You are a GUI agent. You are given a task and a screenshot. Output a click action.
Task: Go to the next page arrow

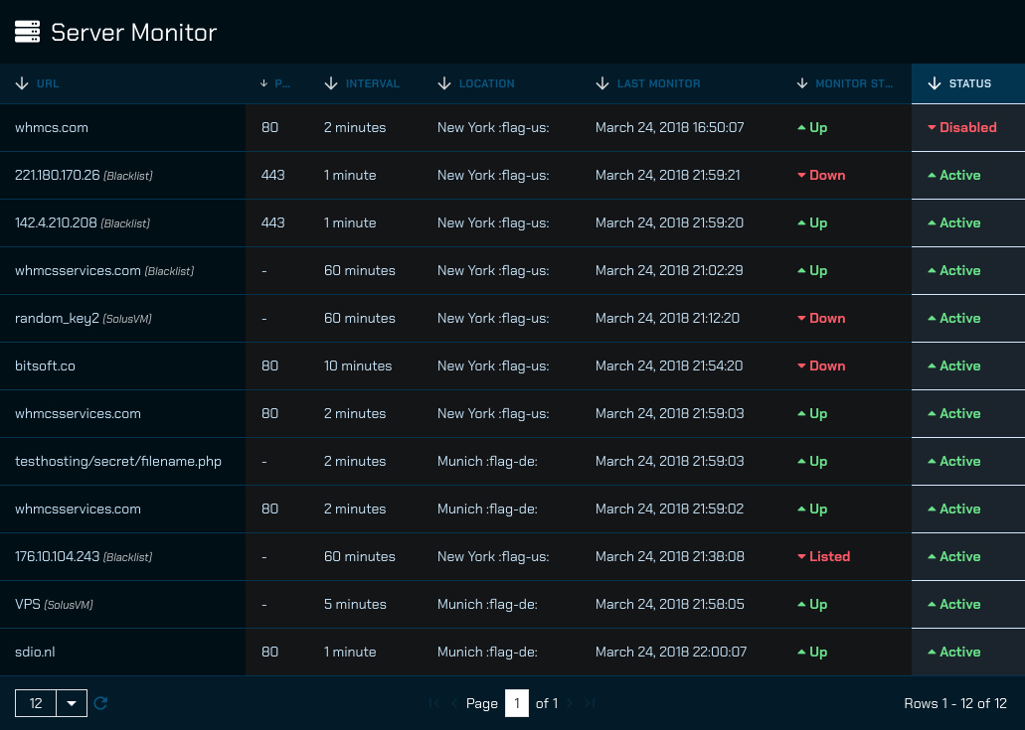coord(570,703)
